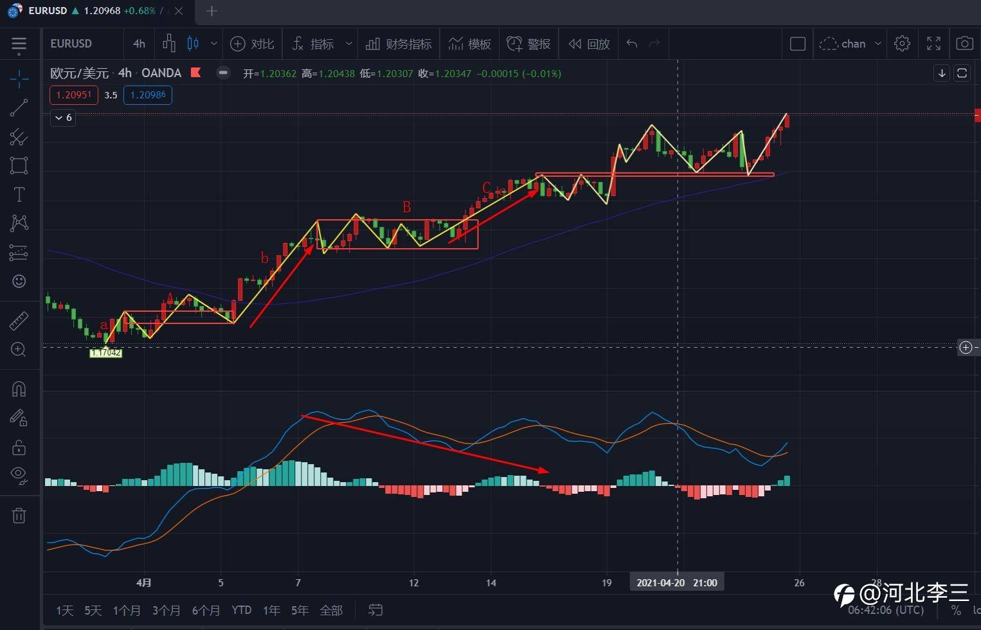This screenshot has height=630, width=981.
Task: Toggle magnet mode on the sidebar
Action: tap(19, 389)
